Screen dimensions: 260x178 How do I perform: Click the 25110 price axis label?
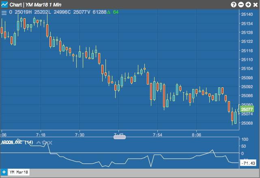(x=247, y=59)
